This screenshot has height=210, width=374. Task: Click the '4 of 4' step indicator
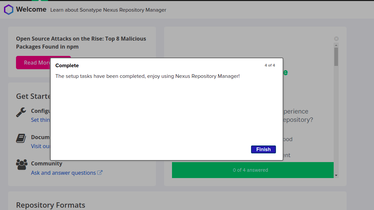pyautogui.click(x=270, y=65)
